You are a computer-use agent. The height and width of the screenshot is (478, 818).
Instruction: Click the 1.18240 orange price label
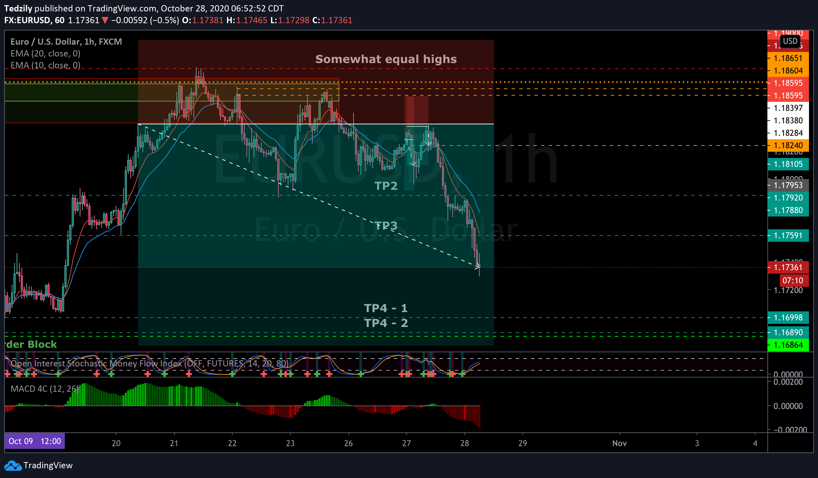pyautogui.click(x=788, y=145)
